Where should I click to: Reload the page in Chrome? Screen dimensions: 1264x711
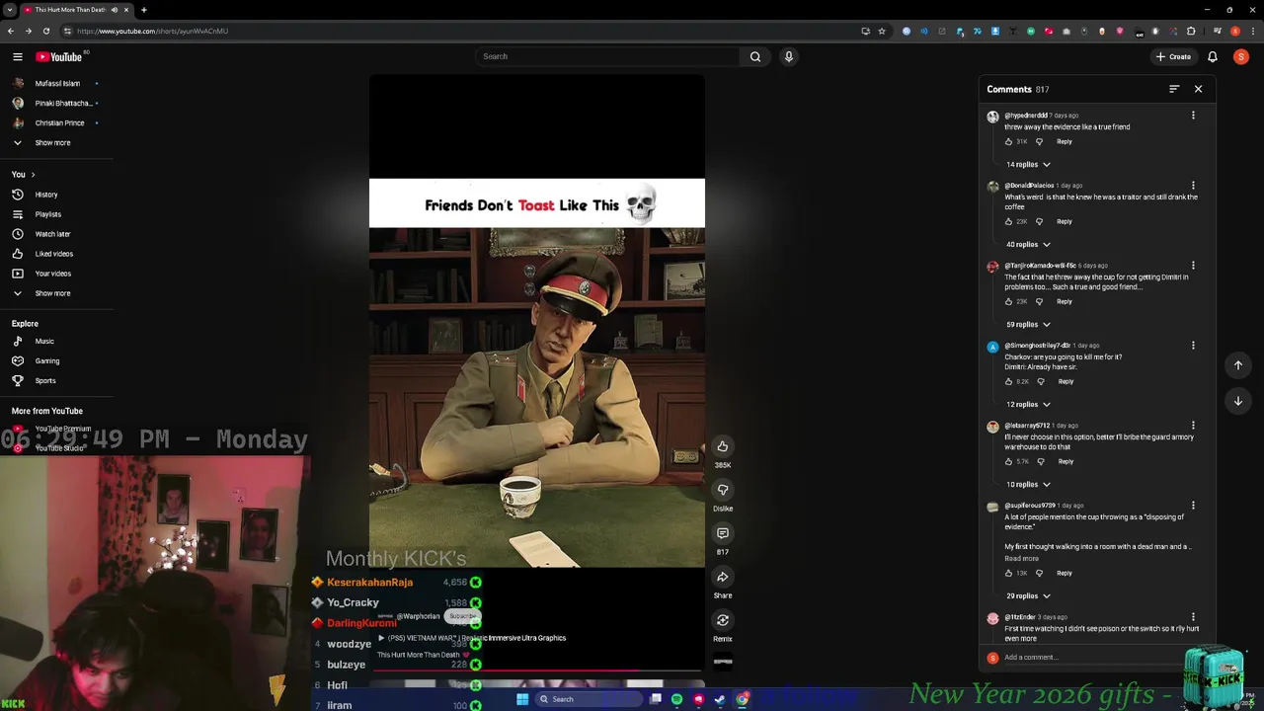(x=45, y=31)
